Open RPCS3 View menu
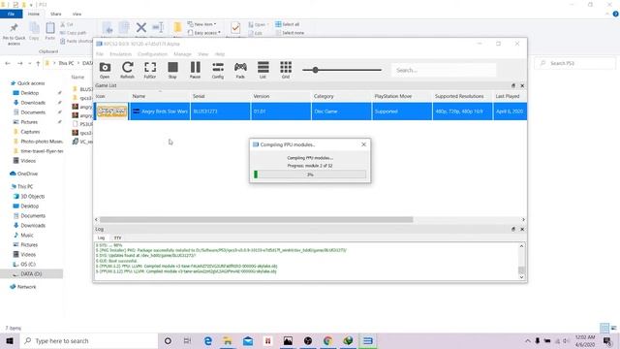Image resolution: width=620 pixels, height=349 pixels. (202, 54)
